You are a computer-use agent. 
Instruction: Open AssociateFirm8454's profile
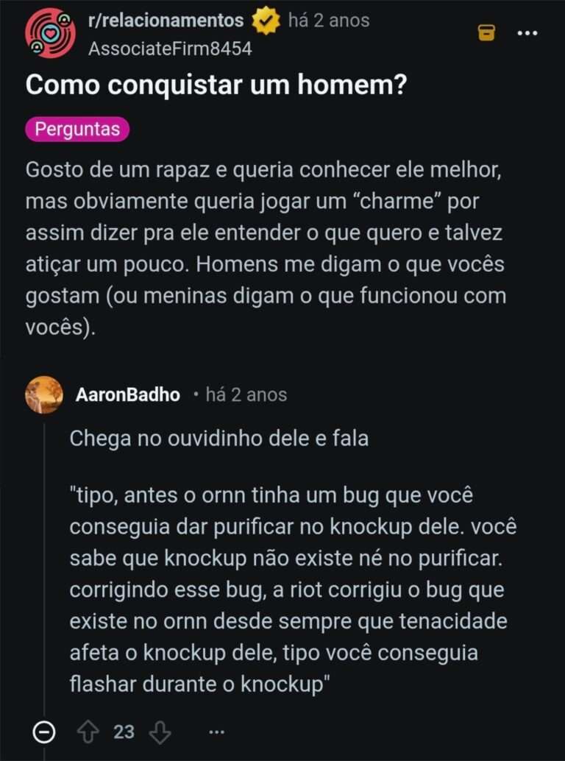click(169, 49)
